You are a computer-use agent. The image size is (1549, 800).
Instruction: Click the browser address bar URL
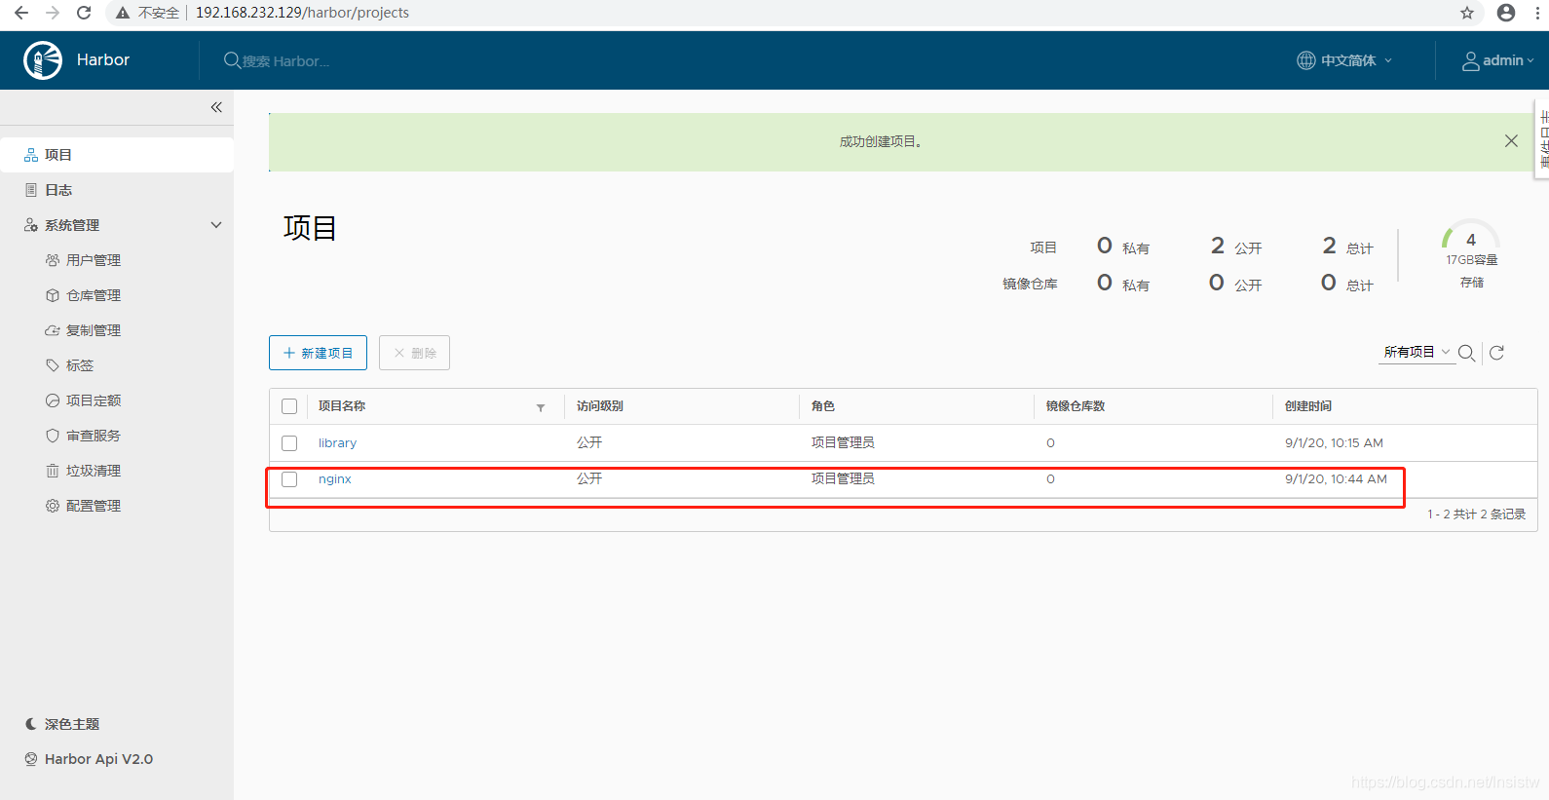pos(302,13)
